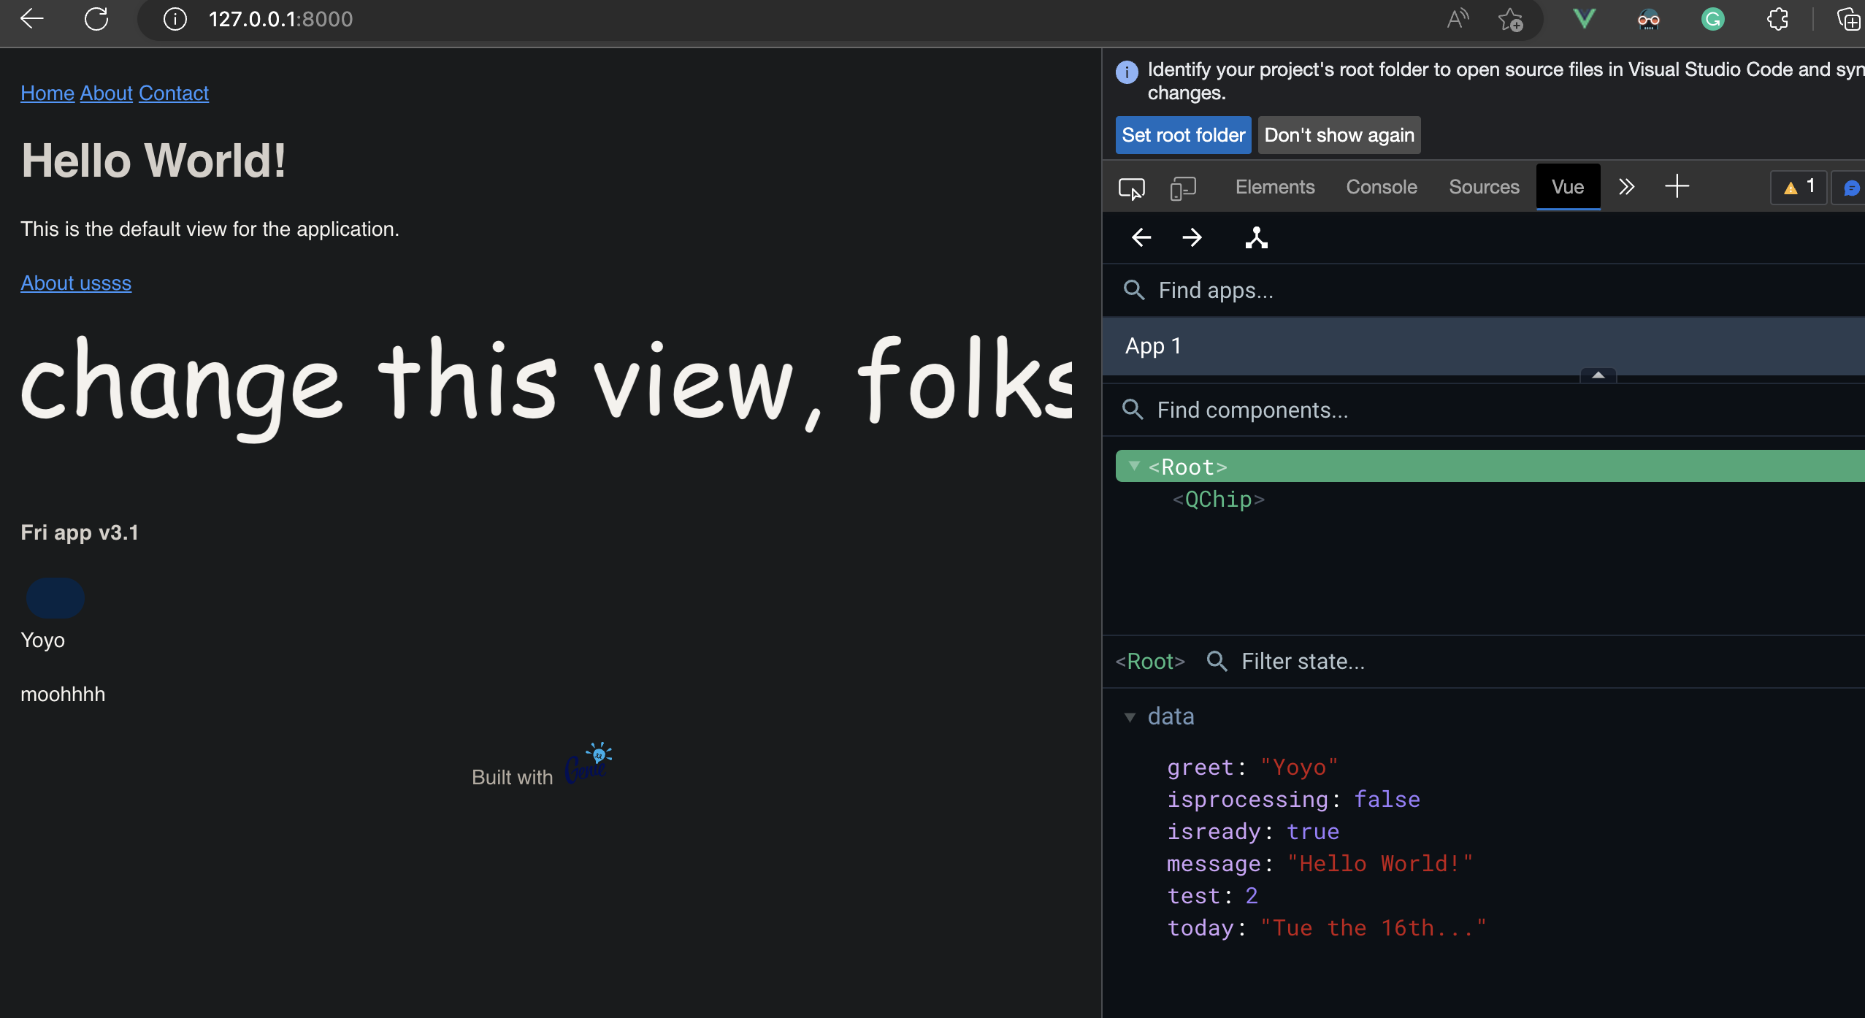Focus the Find components search field

point(1252,410)
